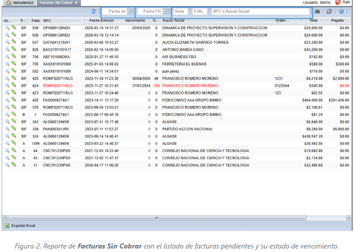Click the magnifier icon for folio 939
The image size is (354, 252).
point(7,28)
